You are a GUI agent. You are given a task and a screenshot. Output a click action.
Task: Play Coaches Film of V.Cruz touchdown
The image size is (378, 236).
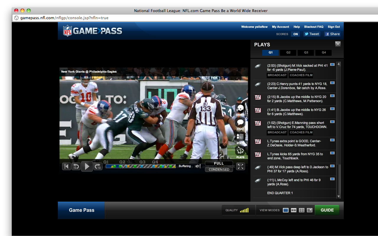pyautogui.click(x=301, y=132)
